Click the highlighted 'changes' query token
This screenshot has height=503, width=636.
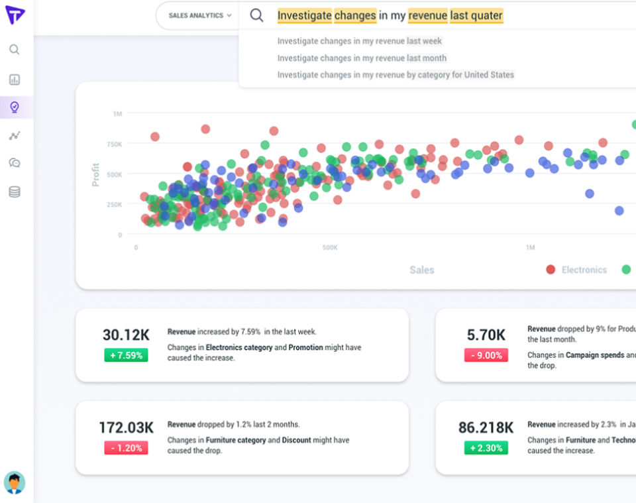(x=355, y=15)
